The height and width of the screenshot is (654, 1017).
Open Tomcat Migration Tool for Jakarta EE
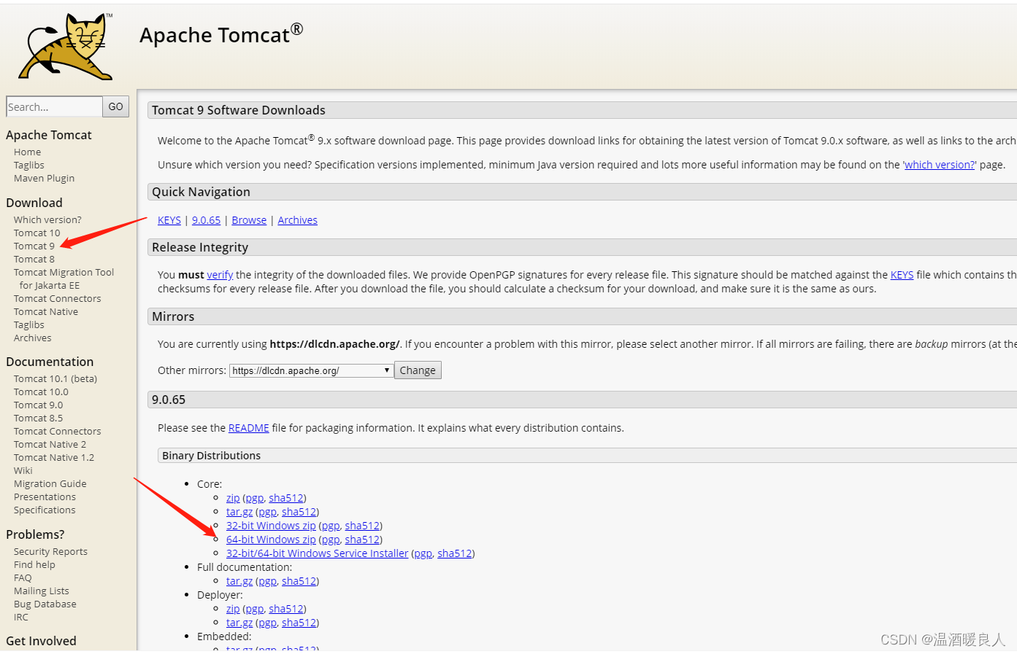pyautogui.click(x=64, y=279)
